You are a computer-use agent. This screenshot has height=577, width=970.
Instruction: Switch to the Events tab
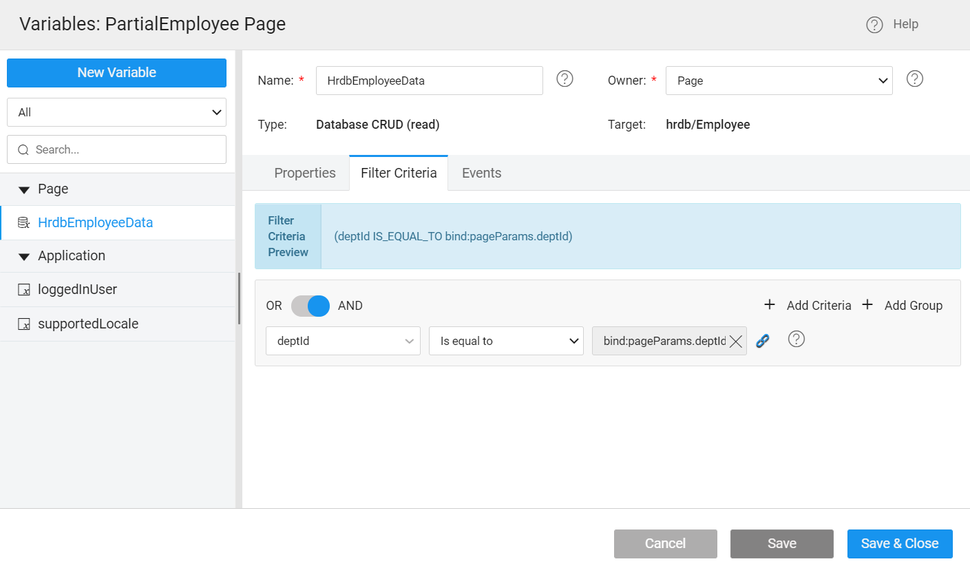click(x=481, y=173)
